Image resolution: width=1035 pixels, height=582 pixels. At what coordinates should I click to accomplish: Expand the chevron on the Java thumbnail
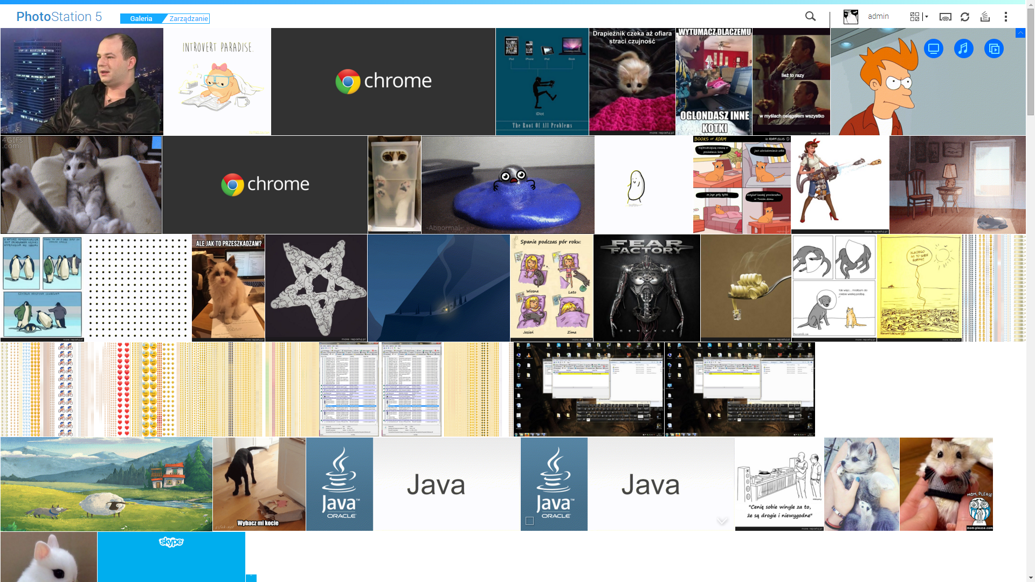point(722,521)
